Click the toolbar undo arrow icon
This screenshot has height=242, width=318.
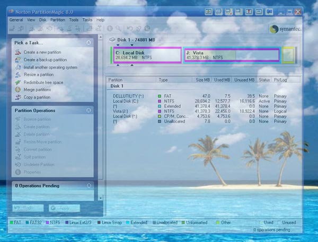(130, 29)
